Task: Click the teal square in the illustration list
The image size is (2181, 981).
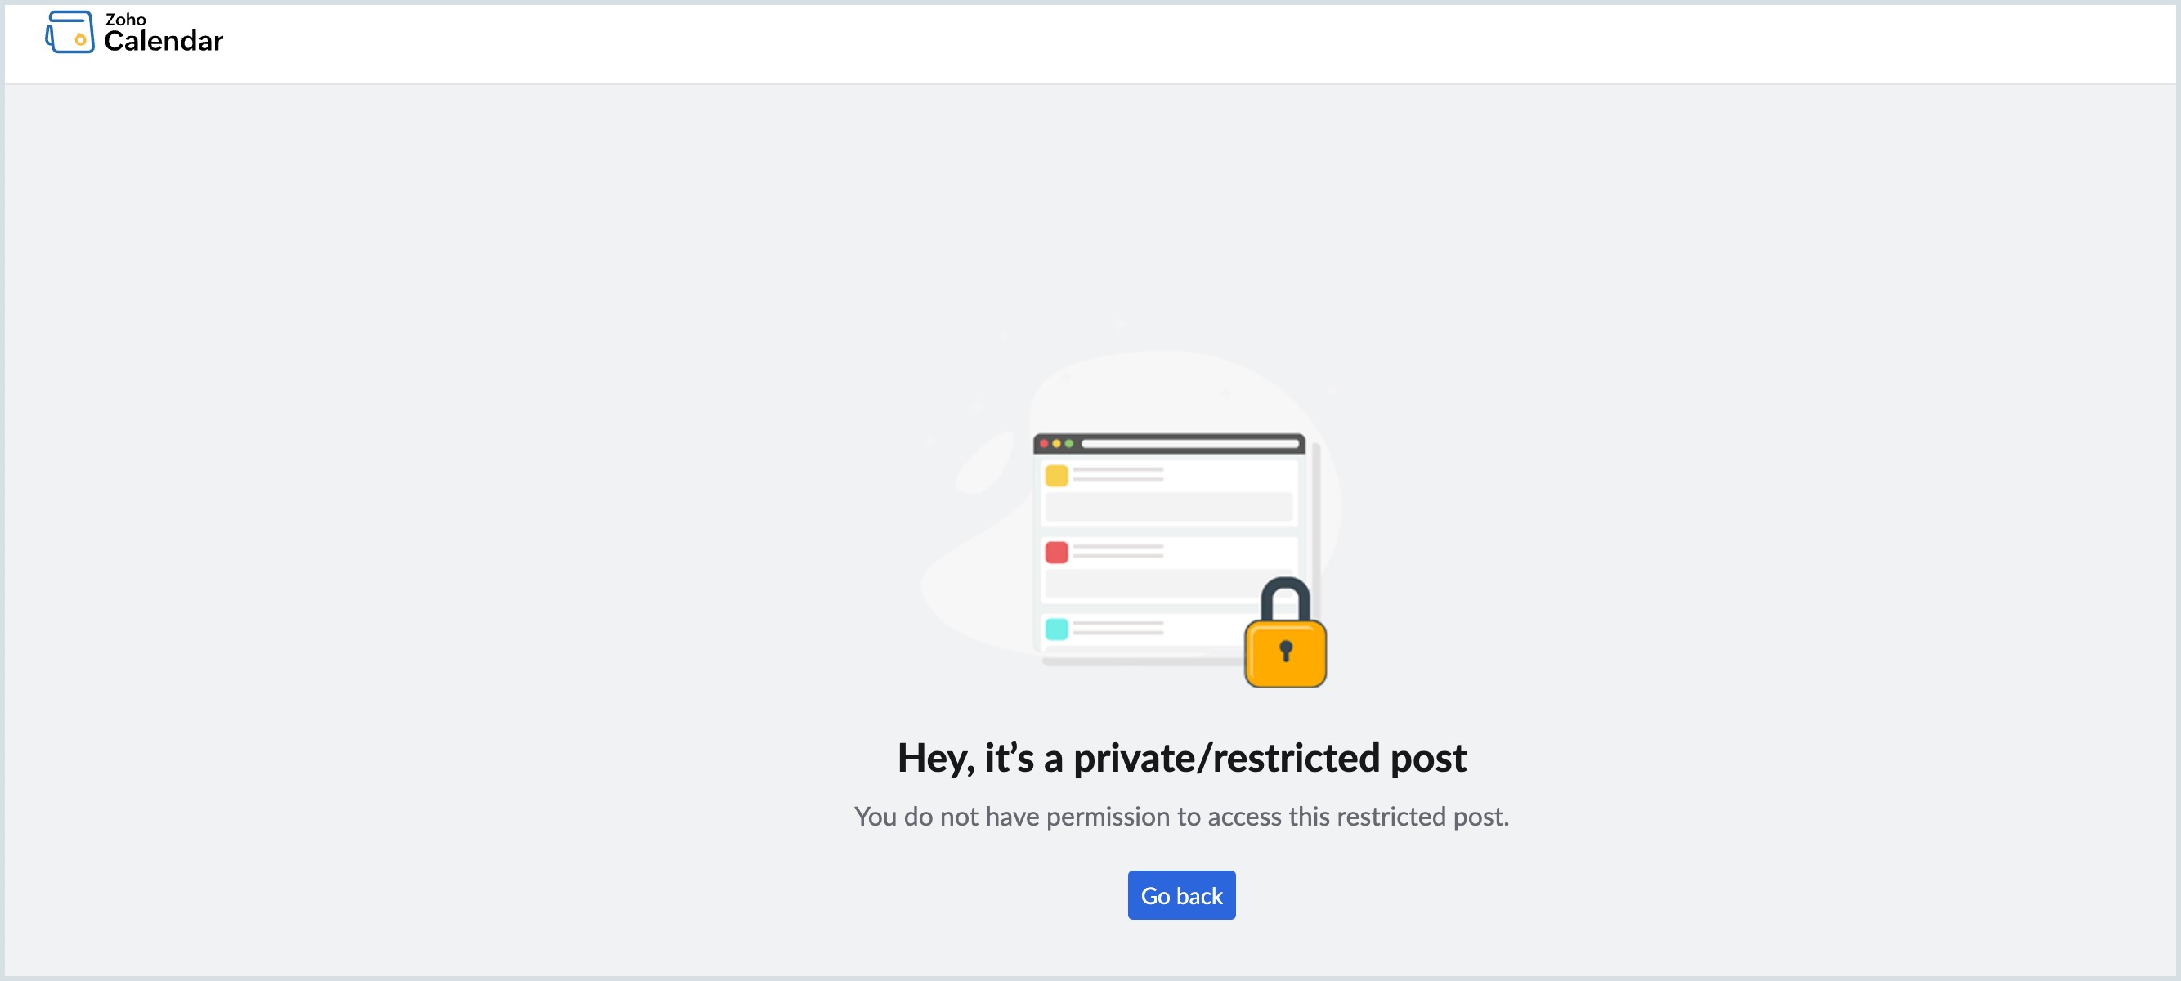Action: 1056,628
